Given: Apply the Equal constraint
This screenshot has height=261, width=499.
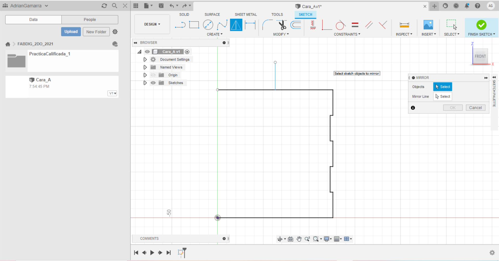Looking at the screenshot, I should click(355, 25).
